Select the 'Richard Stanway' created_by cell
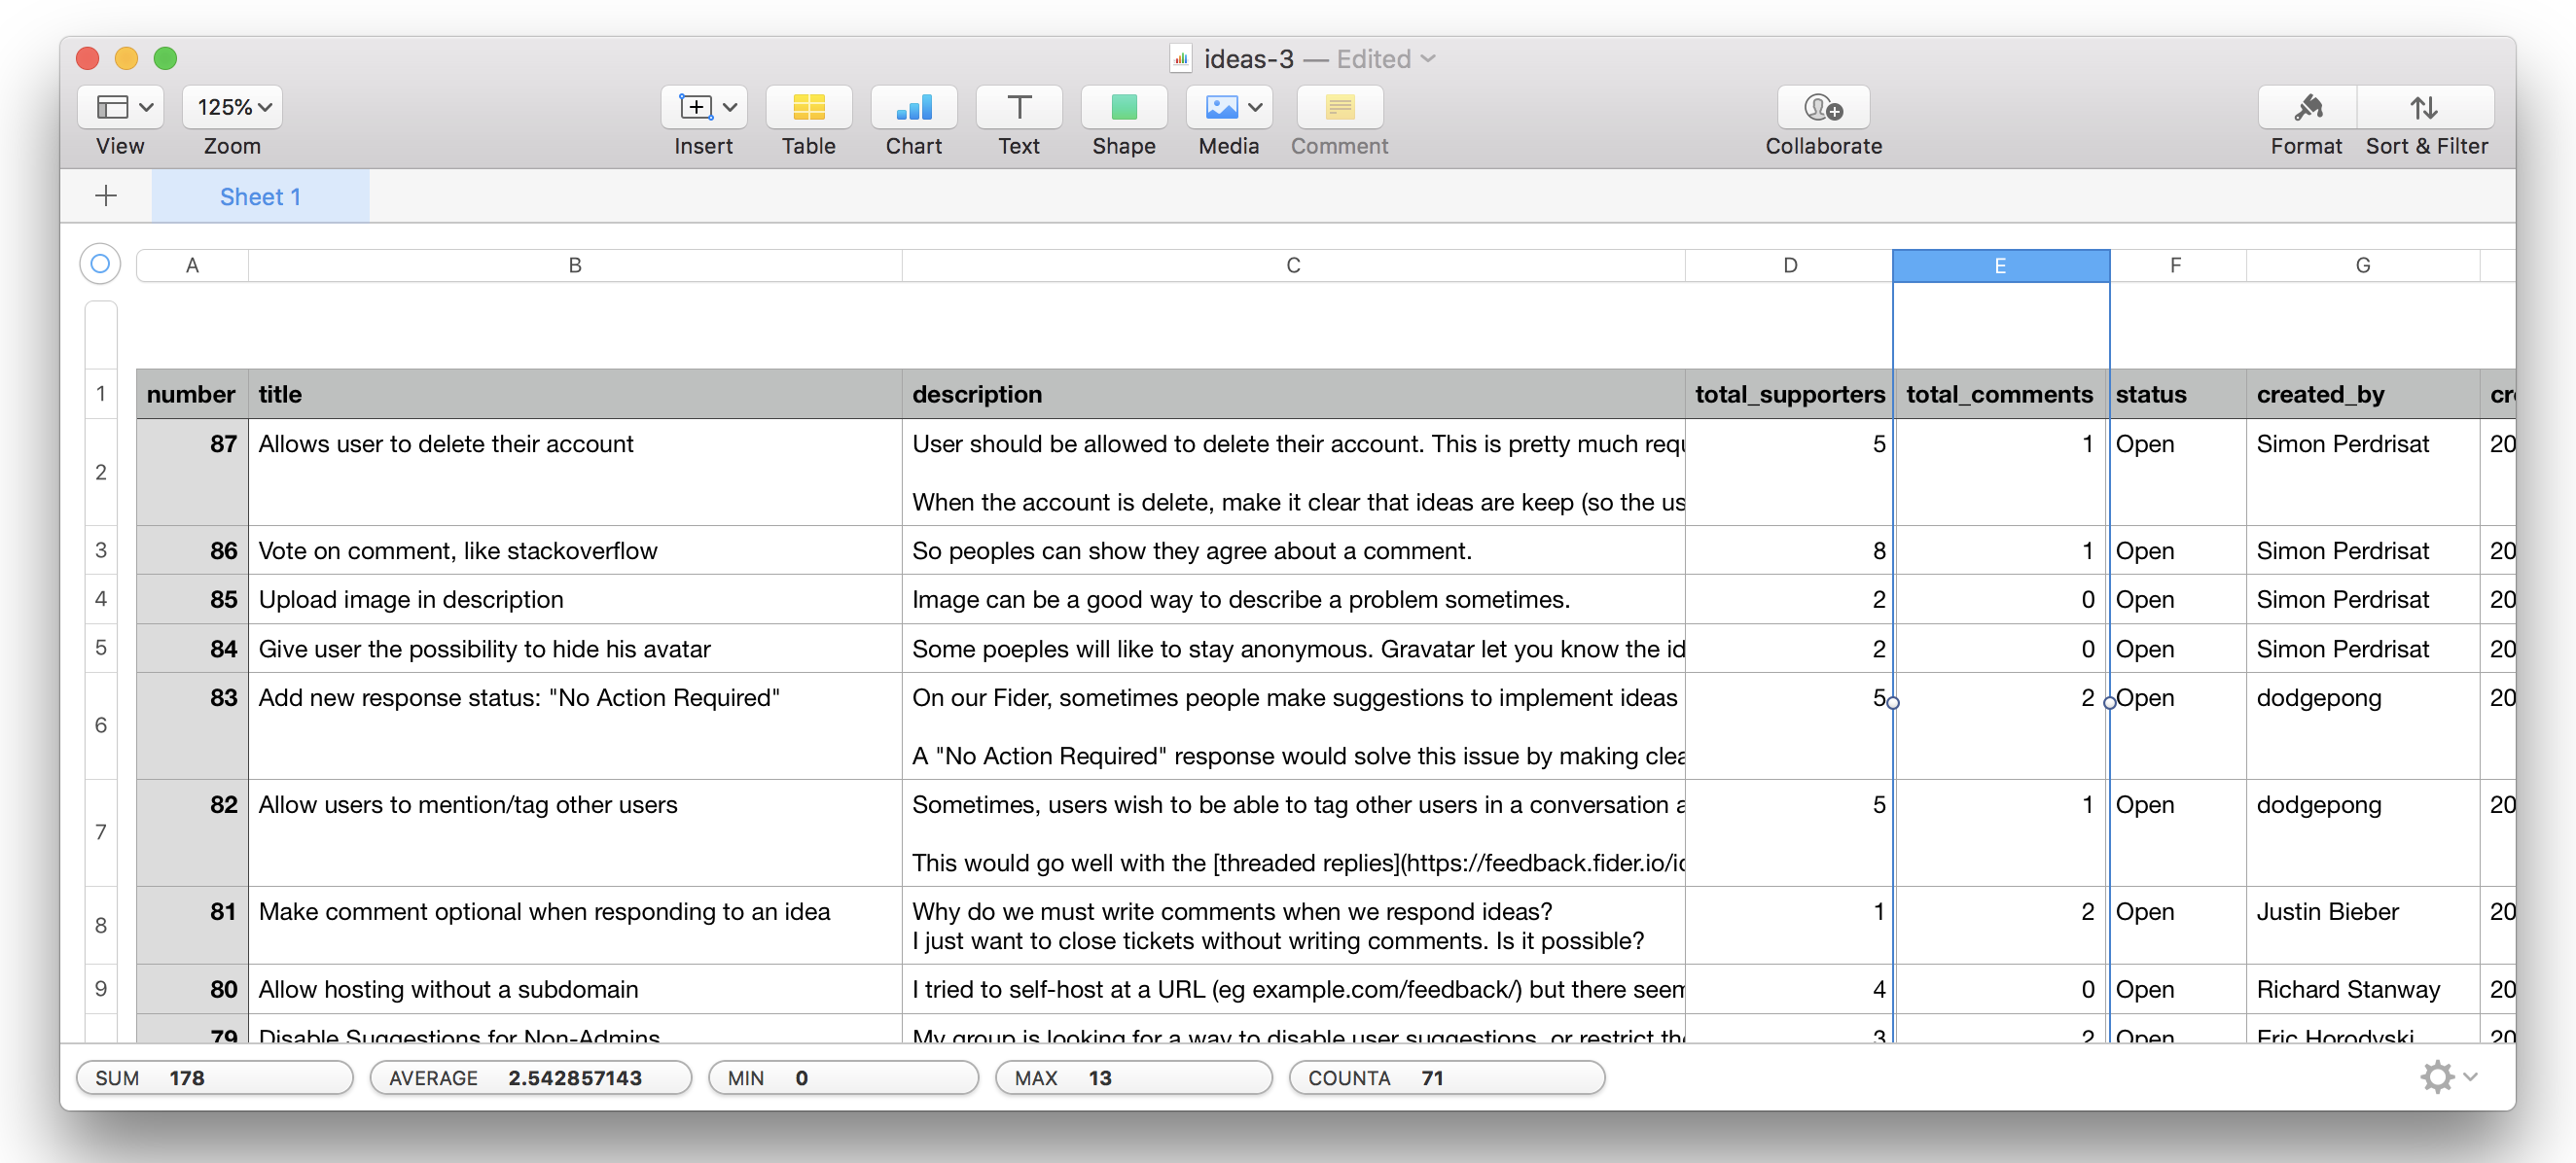The image size is (2576, 1163). coord(2362,989)
